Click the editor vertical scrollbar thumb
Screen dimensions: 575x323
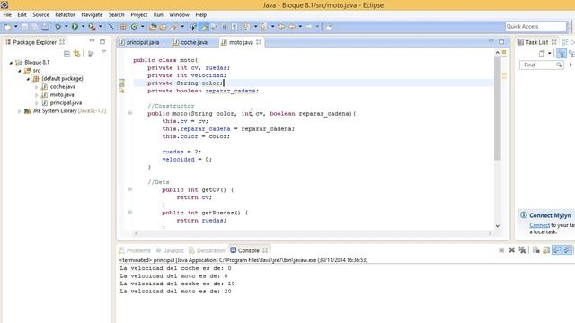(x=497, y=108)
